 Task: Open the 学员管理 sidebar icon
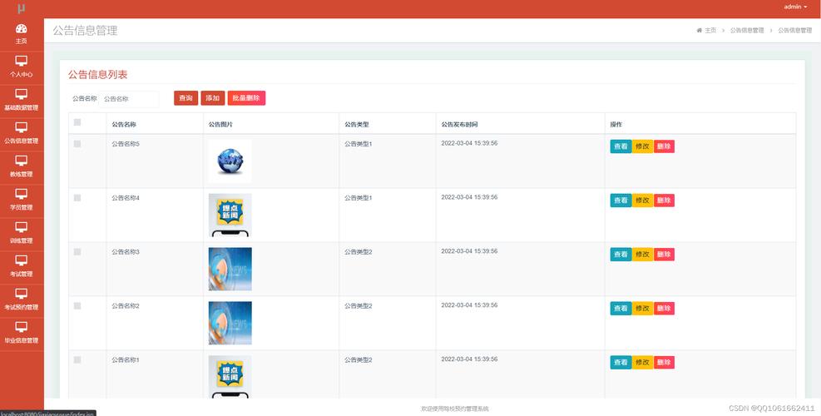pyautogui.click(x=22, y=194)
